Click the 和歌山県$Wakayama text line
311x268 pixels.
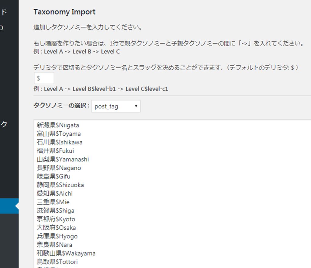coord(66,253)
